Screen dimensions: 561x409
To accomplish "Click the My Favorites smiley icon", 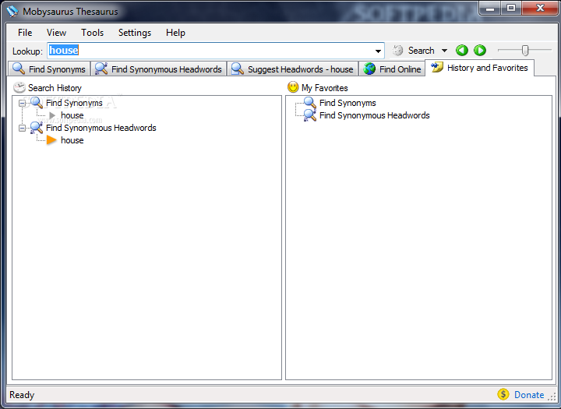I will tap(293, 87).
